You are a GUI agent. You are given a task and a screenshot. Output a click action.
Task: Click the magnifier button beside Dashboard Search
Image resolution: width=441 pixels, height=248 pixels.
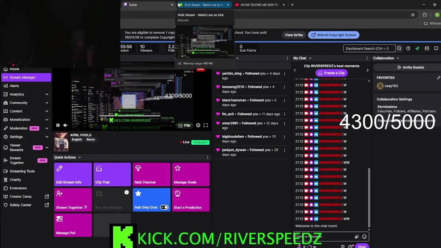399,49
